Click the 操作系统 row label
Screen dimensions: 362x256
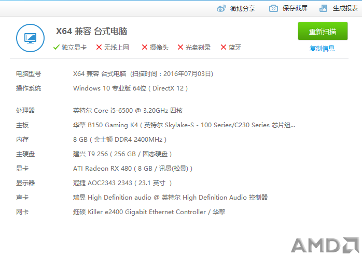tap(29, 88)
